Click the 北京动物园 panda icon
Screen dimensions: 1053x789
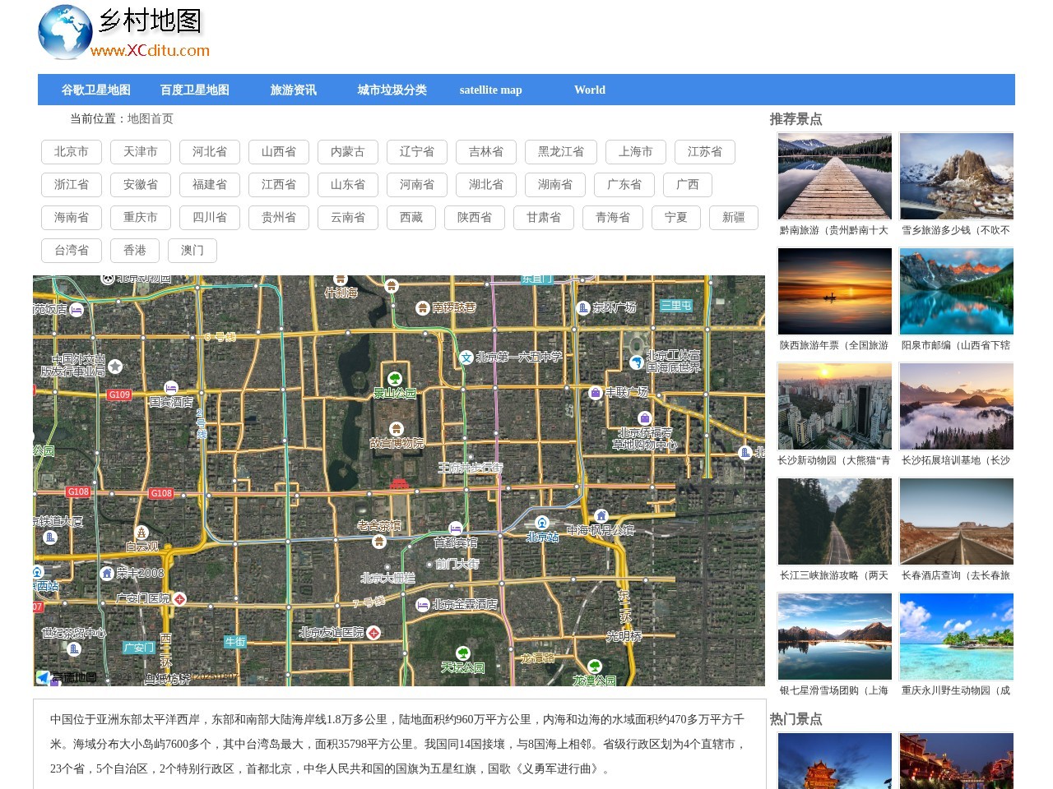click(108, 277)
